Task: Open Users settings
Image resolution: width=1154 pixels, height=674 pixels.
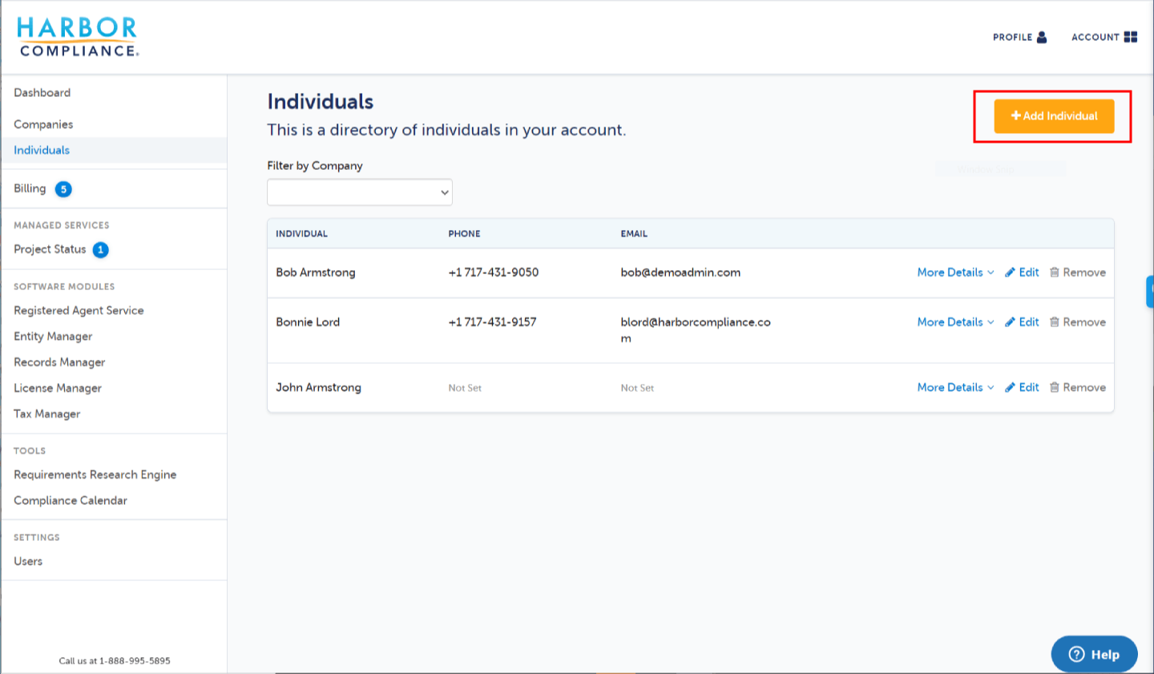Action: tap(28, 561)
